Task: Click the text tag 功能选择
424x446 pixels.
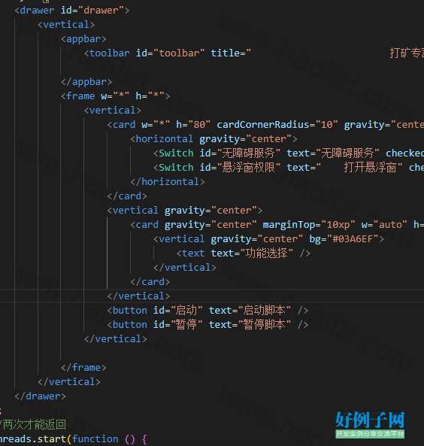Action: click(x=244, y=253)
